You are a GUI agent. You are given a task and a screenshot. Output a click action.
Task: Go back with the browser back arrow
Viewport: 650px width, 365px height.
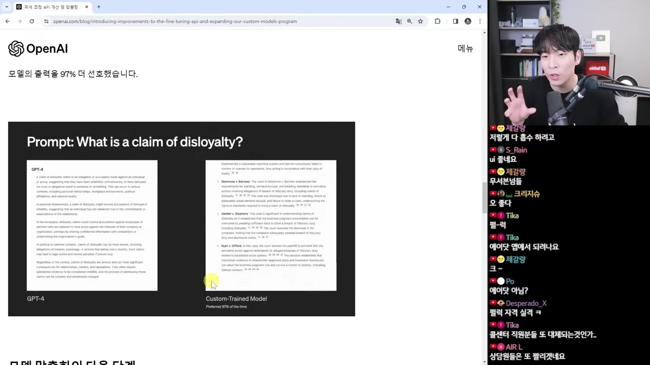7,21
